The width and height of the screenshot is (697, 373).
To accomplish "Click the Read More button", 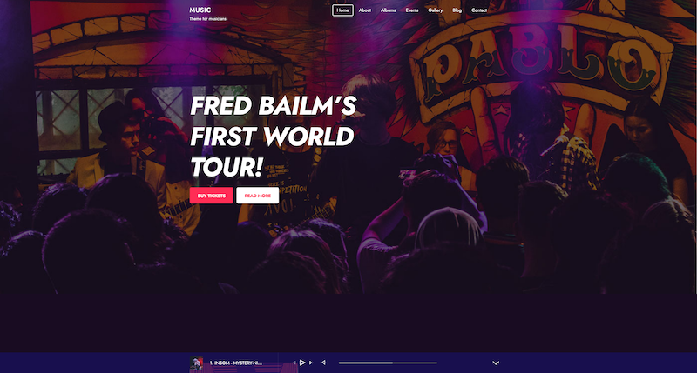I will [258, 196].
